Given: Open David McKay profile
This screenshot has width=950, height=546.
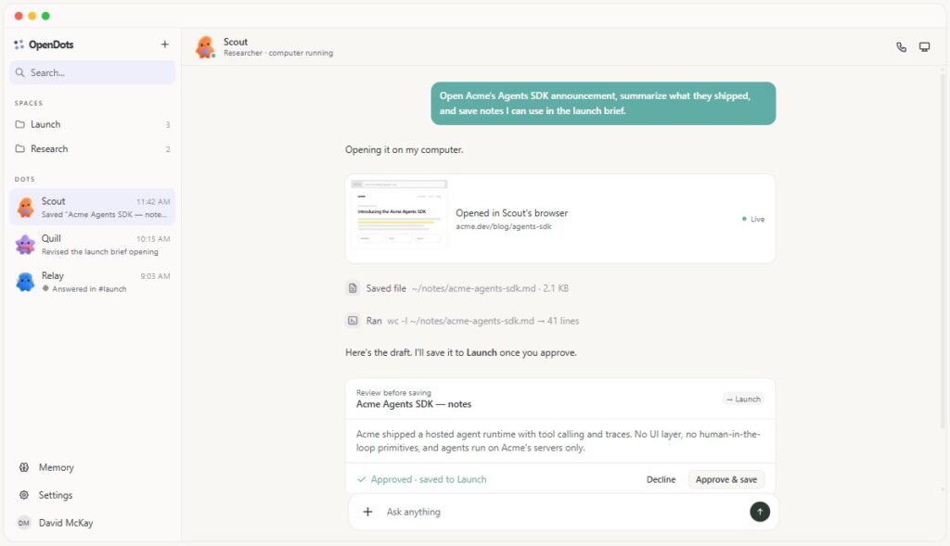Looking at the screenshot, I should point(92,523).
